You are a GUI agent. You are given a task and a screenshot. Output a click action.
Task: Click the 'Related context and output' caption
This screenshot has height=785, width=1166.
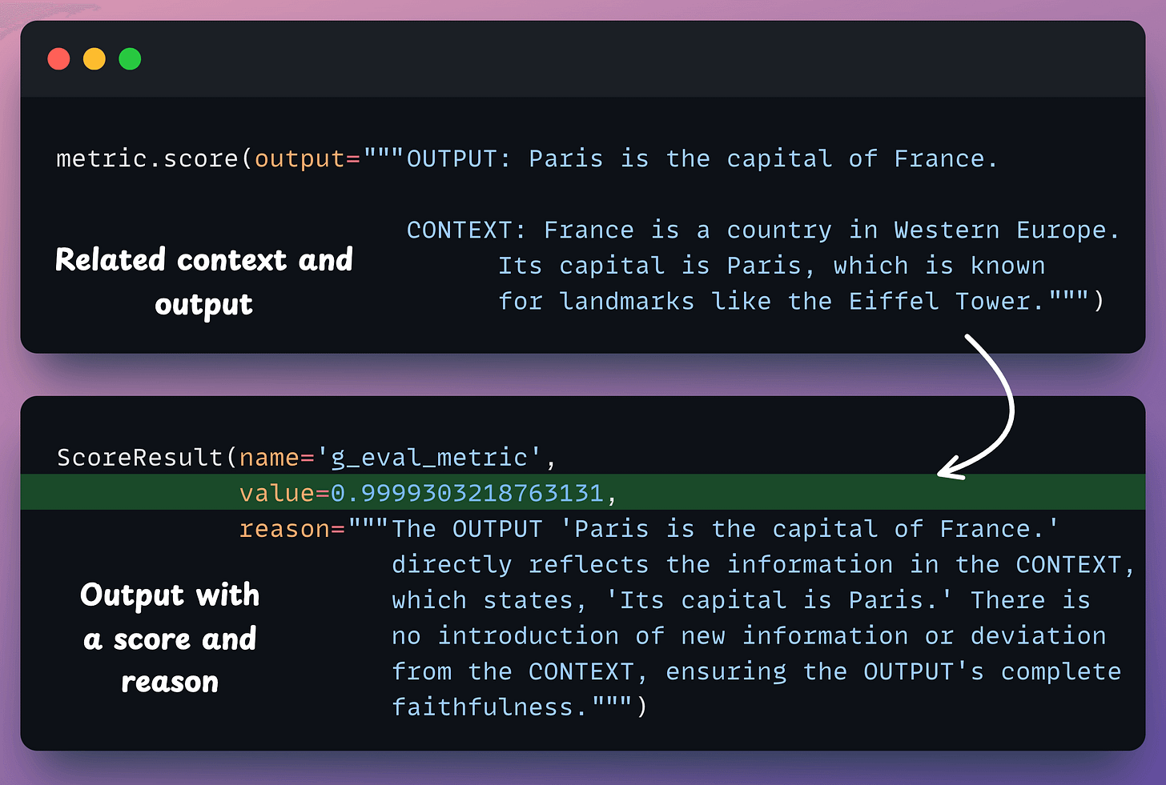(203, 282)
